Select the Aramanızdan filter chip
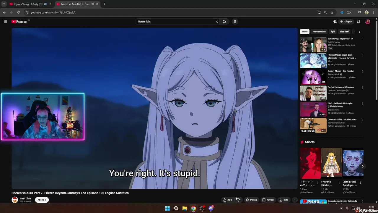Screen dimensions: 378x213 coord(319,32)
